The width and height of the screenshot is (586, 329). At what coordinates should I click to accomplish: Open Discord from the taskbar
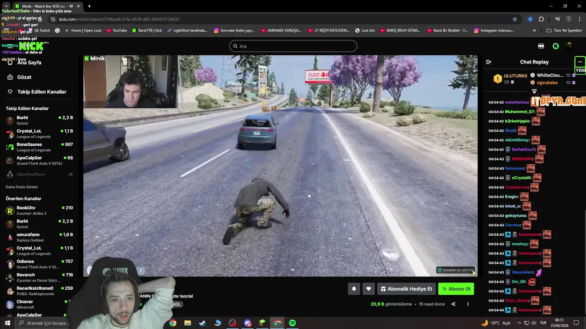(248, 323)
